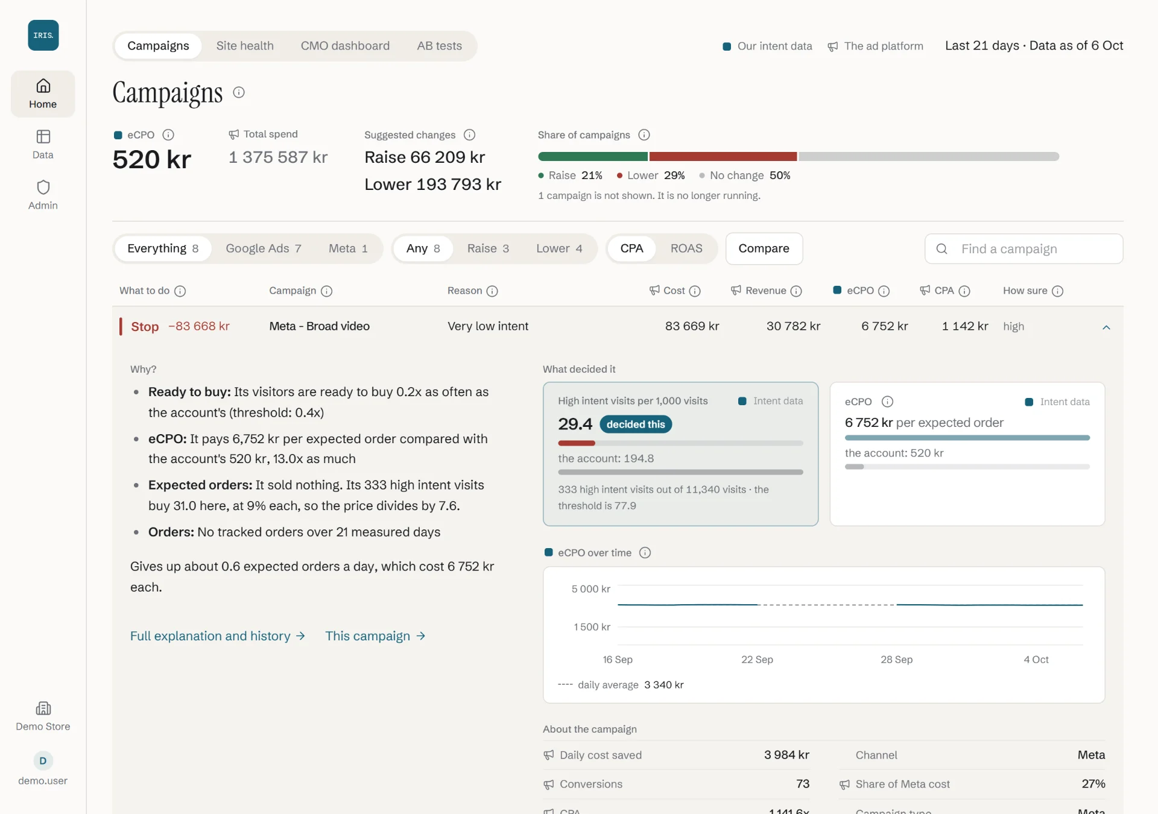Click the info icon for Cost column
The image size is (1158, 814).
(x=695, y=291)
